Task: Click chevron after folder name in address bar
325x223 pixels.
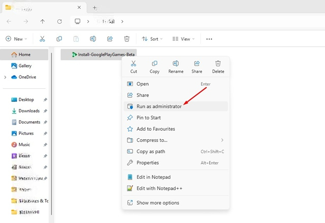Action: pos(122,21)
